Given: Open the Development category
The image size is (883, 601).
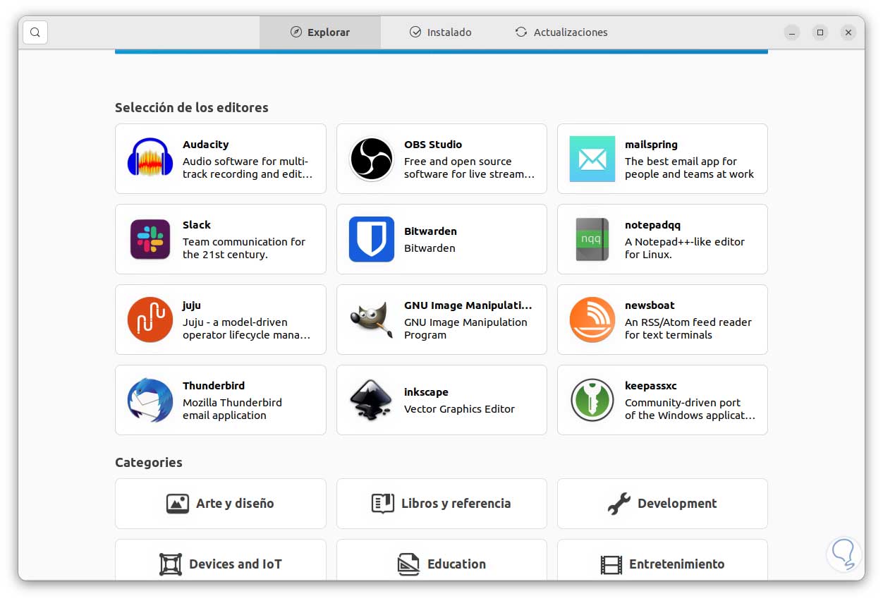Looking at the screenshot, I should pos(662,504).
